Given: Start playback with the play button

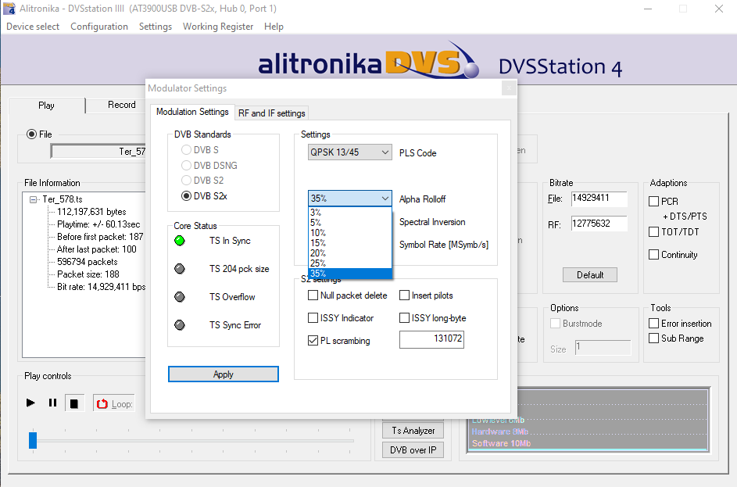Looking at the screenshot, I should pos(30,403).
